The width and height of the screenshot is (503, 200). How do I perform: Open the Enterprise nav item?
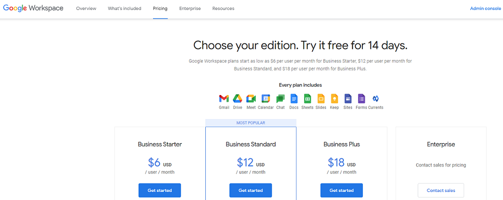(190, 8)
